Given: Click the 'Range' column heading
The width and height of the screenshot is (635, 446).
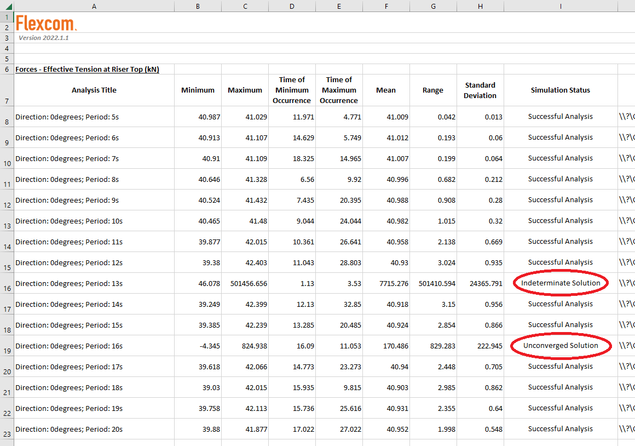Looking at the screenshot, I should coord(433,90).
